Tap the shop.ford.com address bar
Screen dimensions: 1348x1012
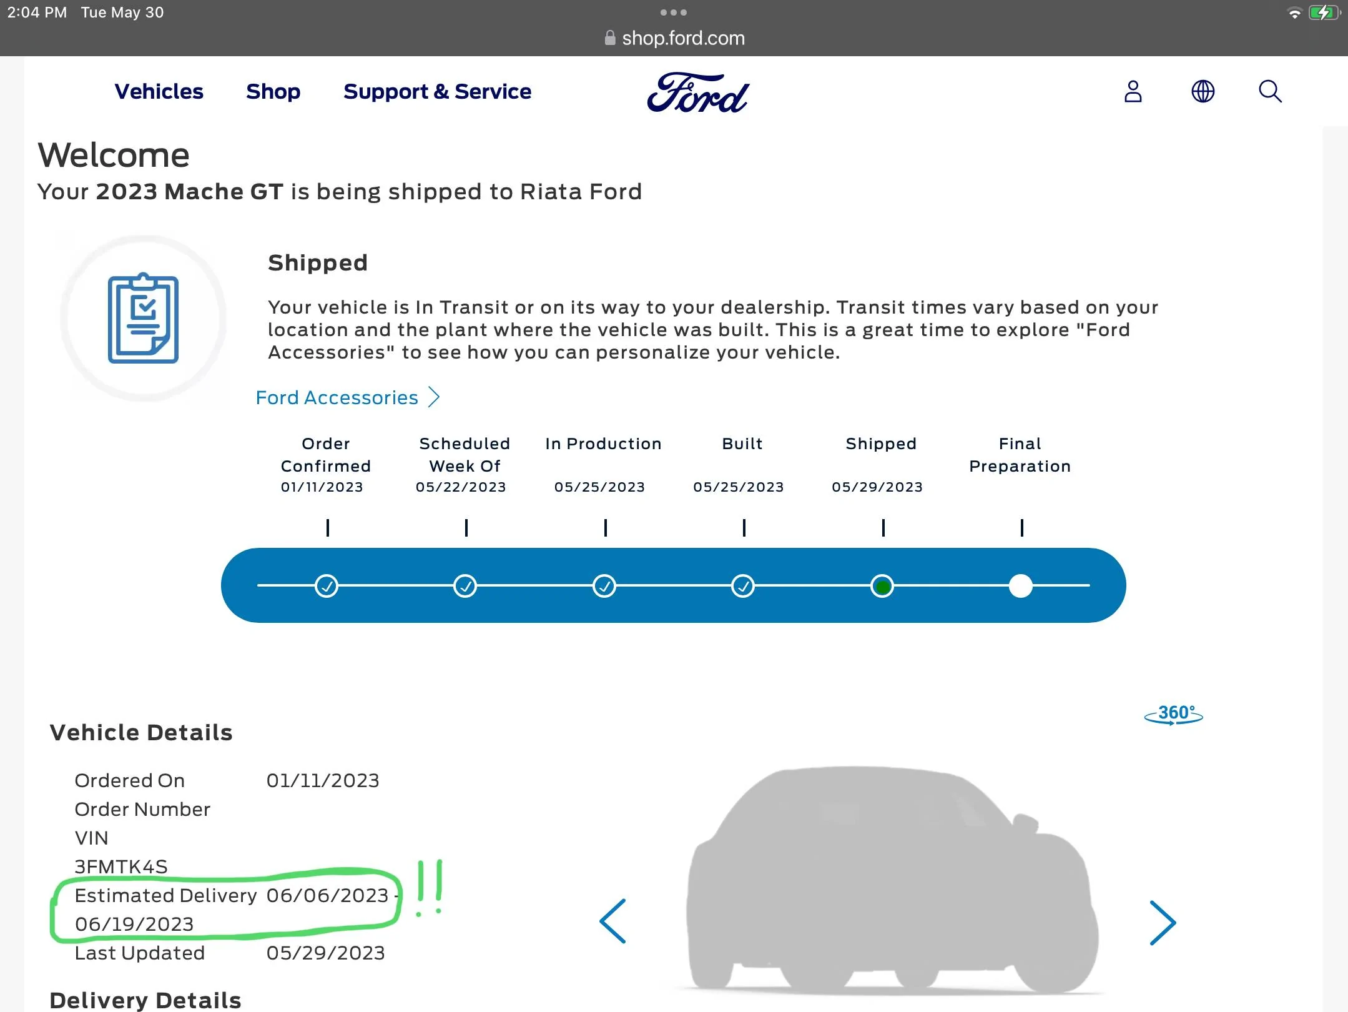(674, 38)
